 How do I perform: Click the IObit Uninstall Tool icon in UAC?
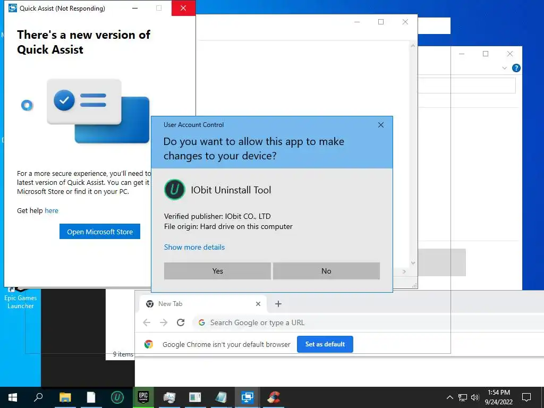[174, 190]
